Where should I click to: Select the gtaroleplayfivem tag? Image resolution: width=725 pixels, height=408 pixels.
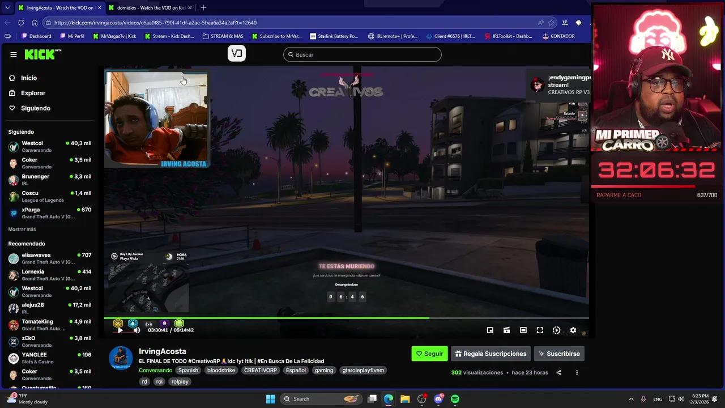(363, 370)
